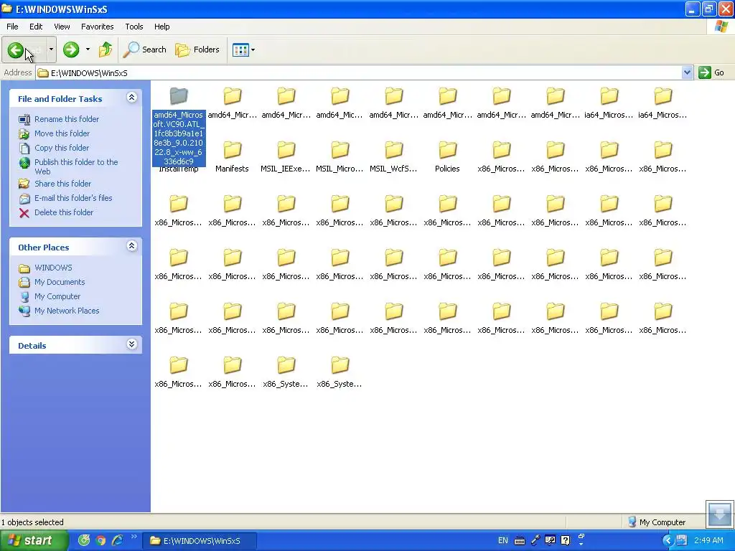Click the EN language indicator
The height and width of the screenshot is (551, 735).
coord(503,541)
